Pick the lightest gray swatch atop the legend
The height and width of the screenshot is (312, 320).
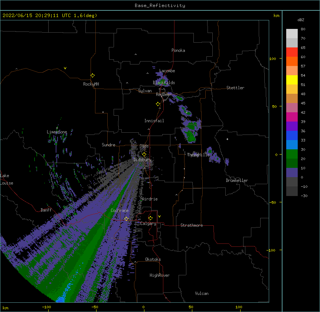(292, 34)
